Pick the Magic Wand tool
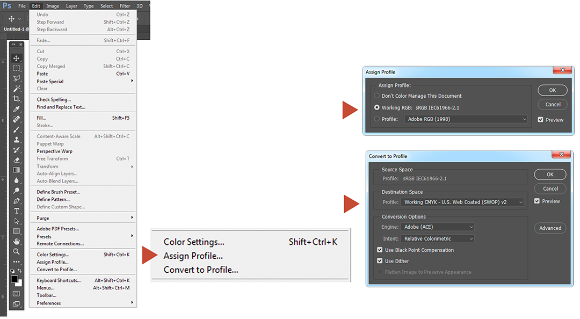Screen dimensions: 580x319 pos(17,89)
